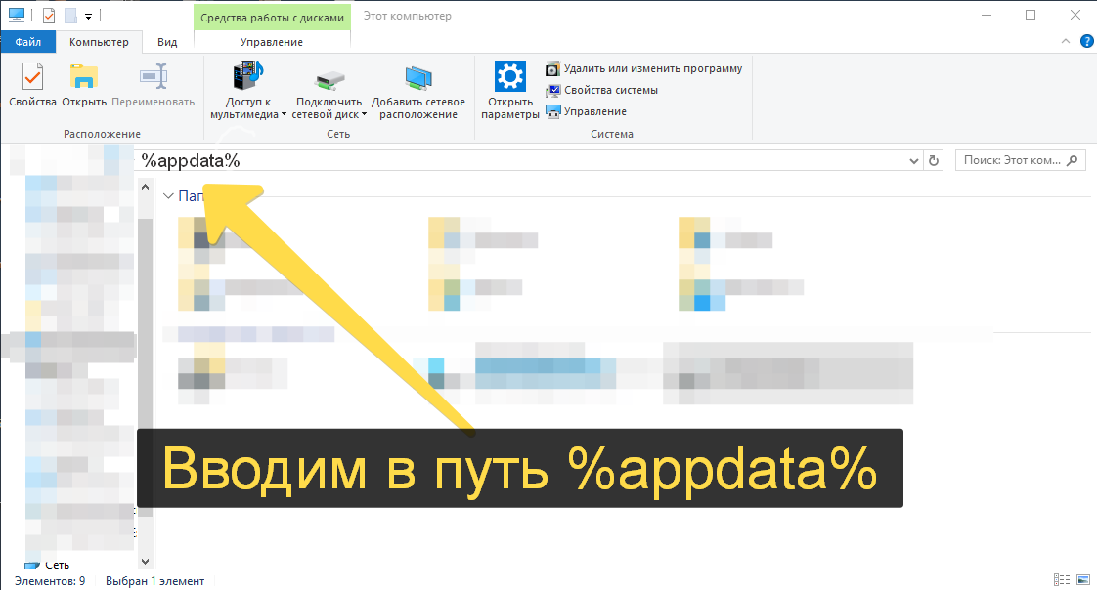This screenshot has height=590, width=1097.
Task: Open the Файл menu tab
Action: (x=28, y=42)
